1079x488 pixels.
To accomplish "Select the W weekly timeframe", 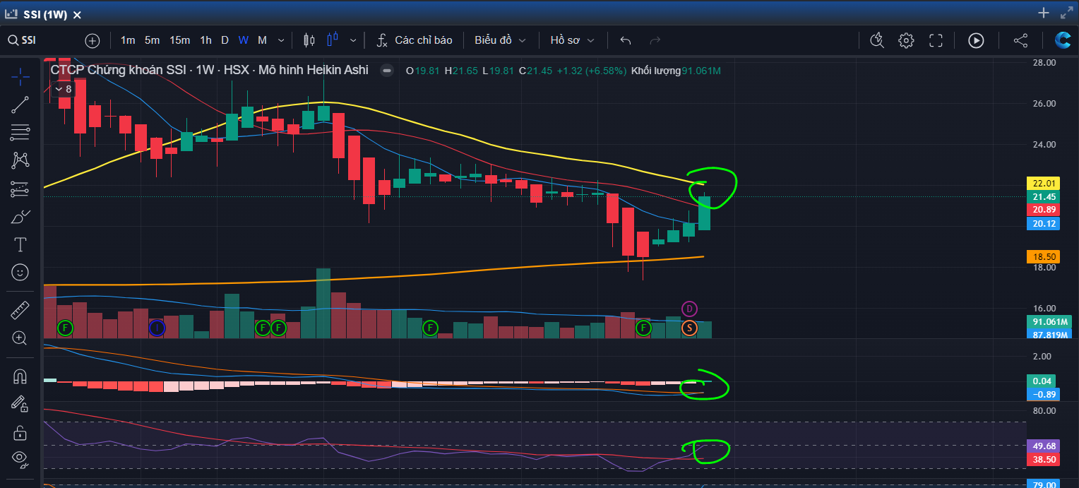I will coord(243,40).
